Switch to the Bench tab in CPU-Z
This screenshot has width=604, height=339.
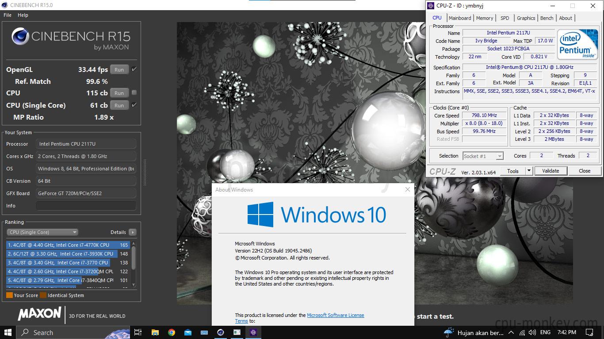tap(547, 18)
